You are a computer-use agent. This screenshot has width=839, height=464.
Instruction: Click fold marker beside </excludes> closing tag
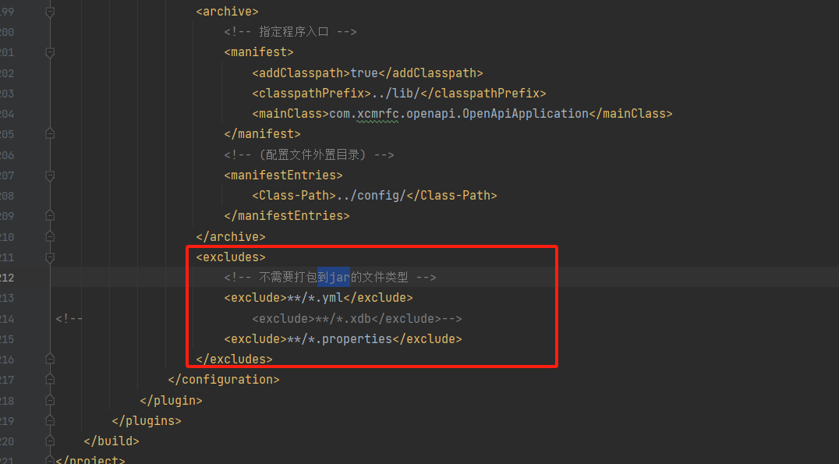tap(50, 359)
